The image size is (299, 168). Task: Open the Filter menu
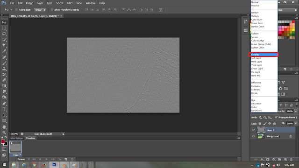(x=70, y=3)
